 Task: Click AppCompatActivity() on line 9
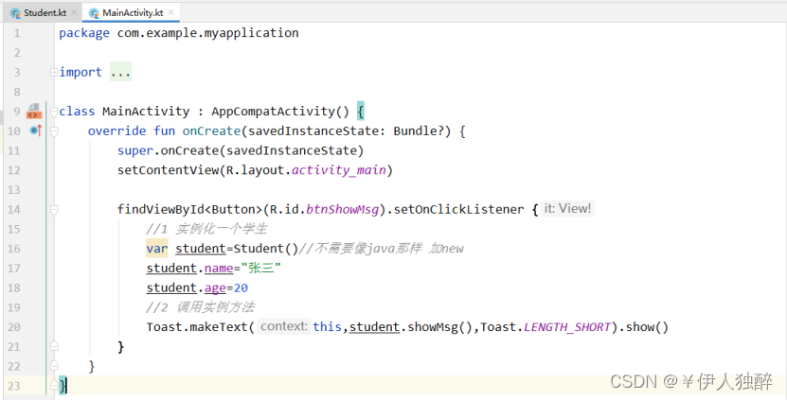[x=280, y=112]
